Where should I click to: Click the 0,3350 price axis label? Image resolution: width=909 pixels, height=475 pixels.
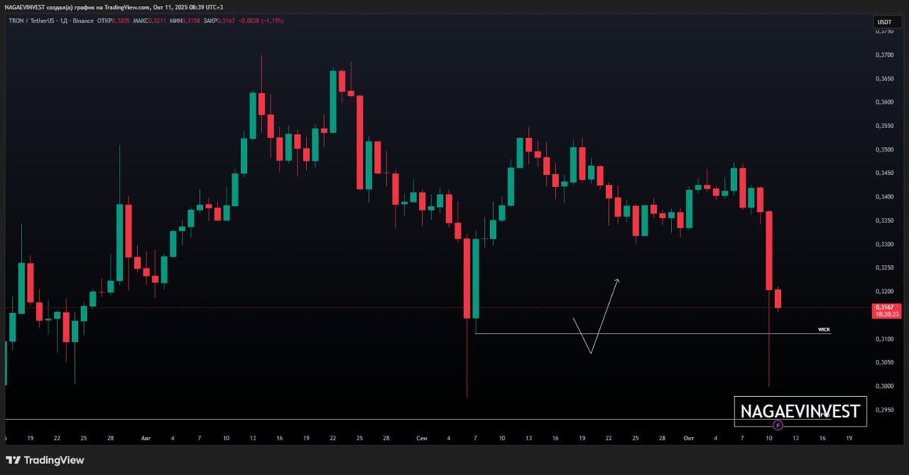click(885, 220)
